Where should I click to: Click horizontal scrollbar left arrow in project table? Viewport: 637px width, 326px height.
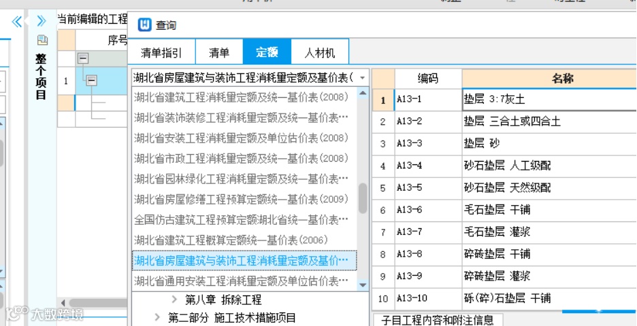(x=63, y=302)
